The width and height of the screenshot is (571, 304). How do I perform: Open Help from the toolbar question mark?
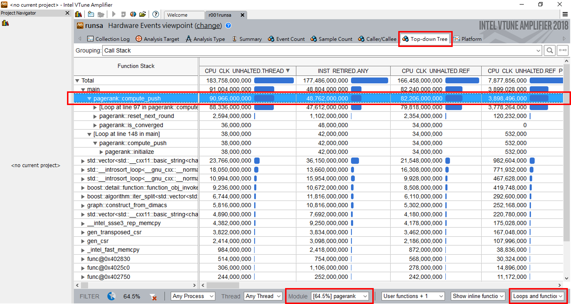point(156,14)
